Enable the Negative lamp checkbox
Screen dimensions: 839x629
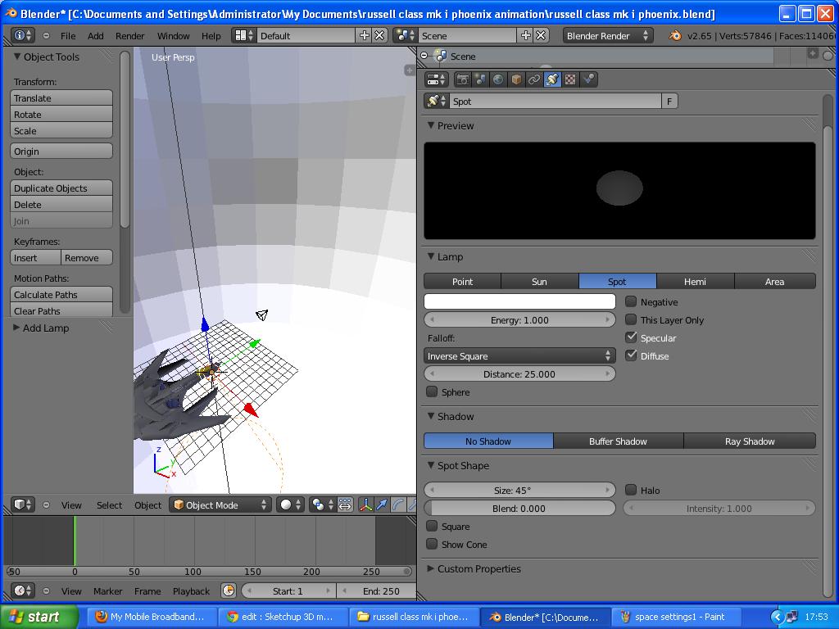pyautogui.click(x=631, y=301)
